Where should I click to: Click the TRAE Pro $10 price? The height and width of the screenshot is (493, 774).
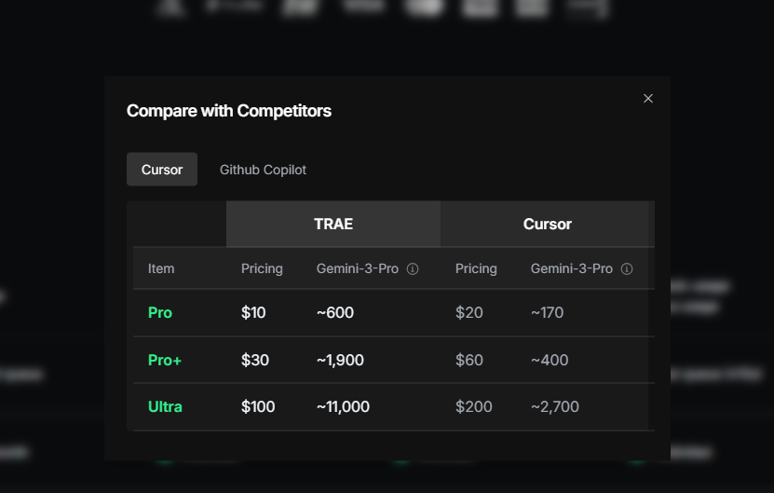253,313
